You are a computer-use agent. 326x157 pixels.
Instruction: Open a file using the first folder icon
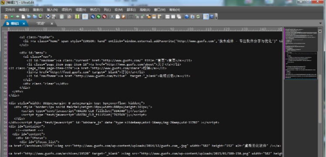coord(29,17)
